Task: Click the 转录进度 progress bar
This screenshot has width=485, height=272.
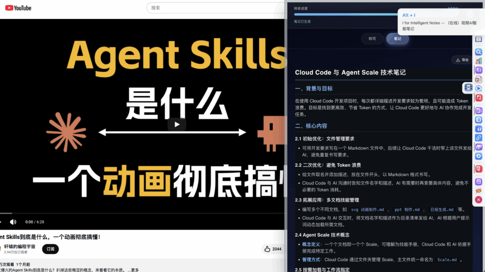Action: (346, 14)
